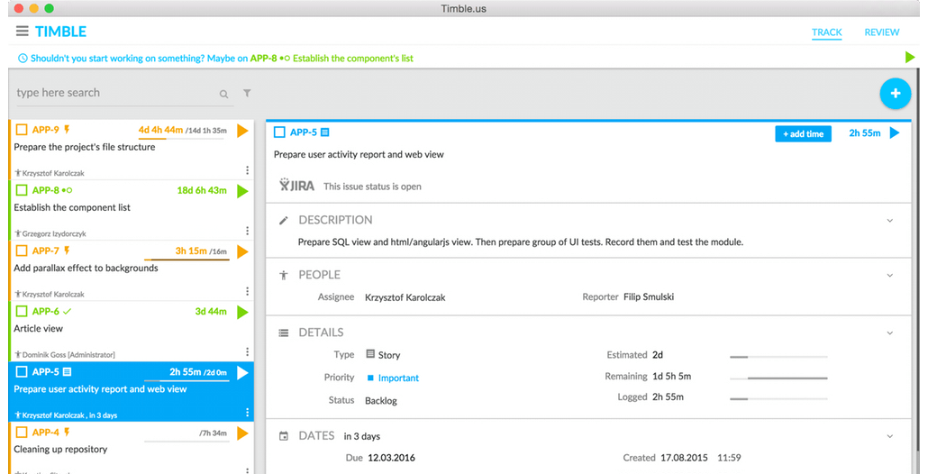Open more options for APP-7 card
Viewport: 928px width, 474px height.
(247, 291)
